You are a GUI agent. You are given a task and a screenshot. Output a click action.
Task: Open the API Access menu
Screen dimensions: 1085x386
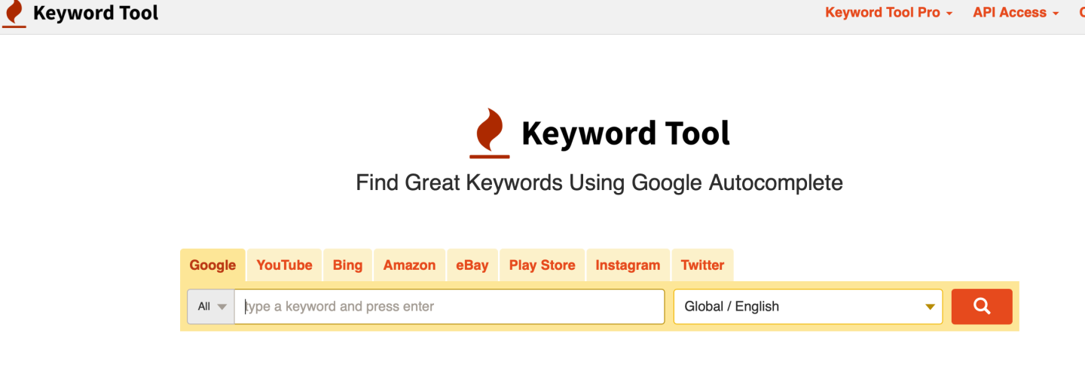click(x=1016, y=13)
